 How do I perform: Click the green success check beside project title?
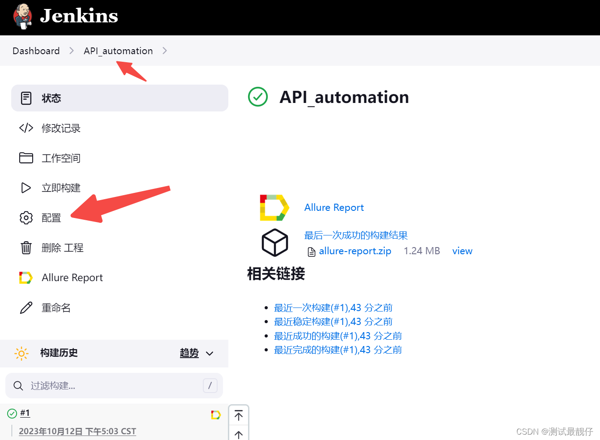click(258, 97)
